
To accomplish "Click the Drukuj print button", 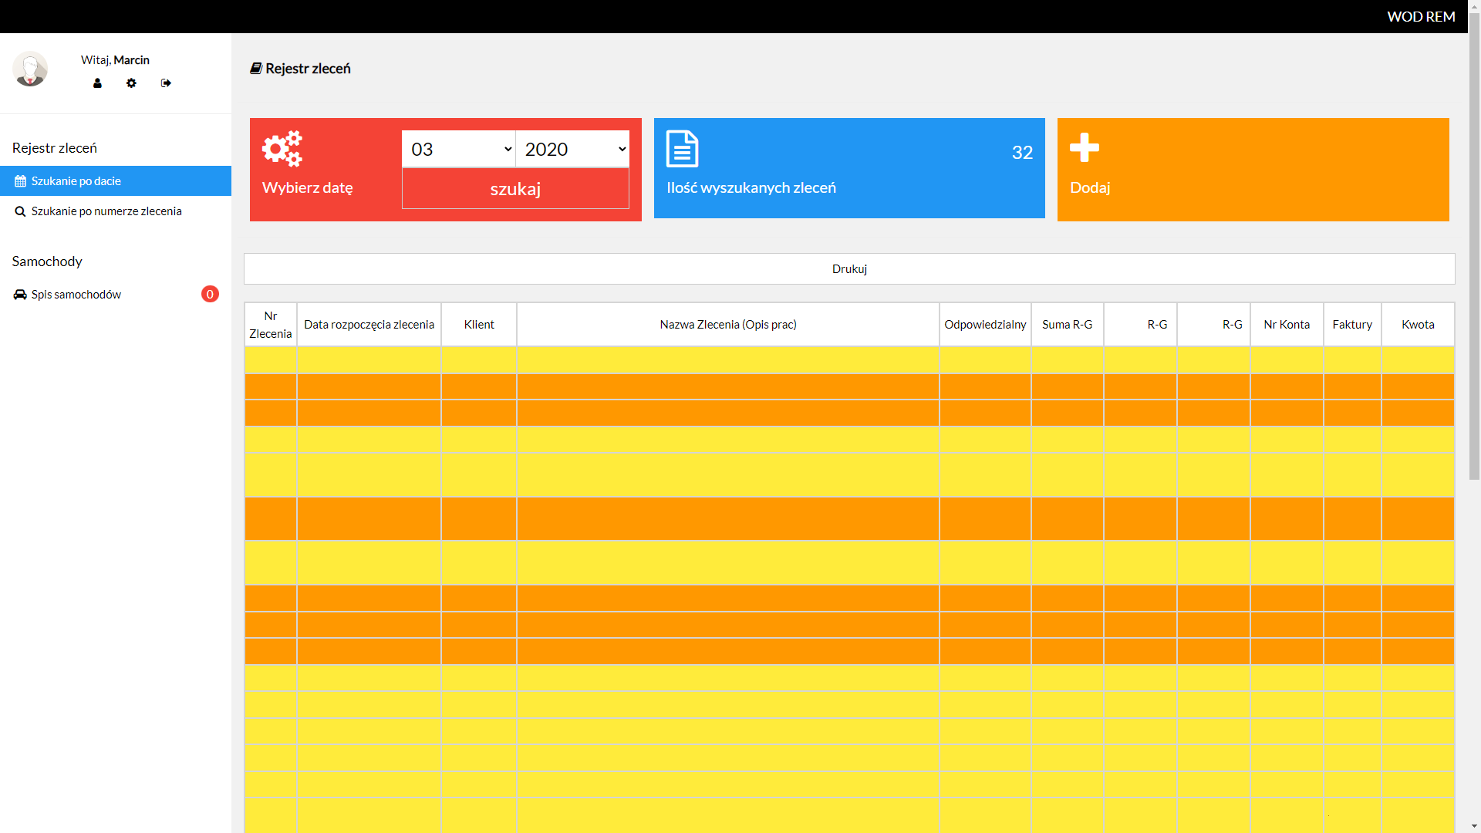I will [x=849, y=269].
